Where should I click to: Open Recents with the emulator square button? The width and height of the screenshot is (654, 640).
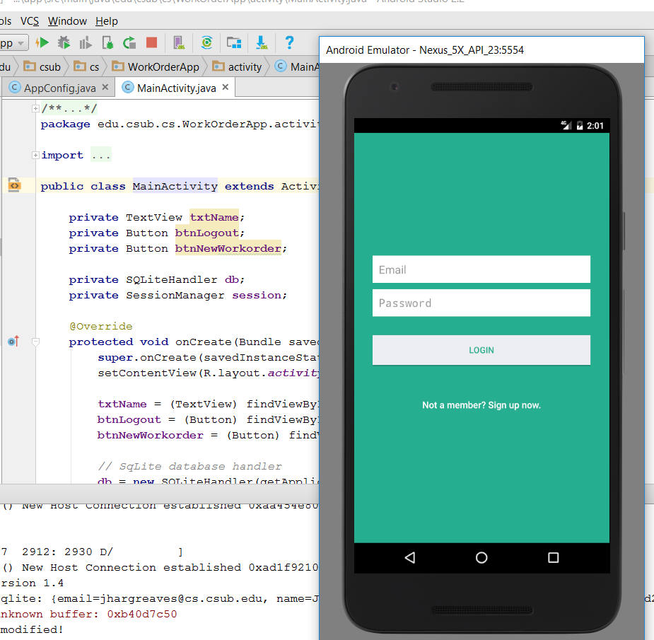tap(552, 558)
